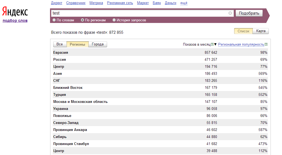
Task: Click the Северо-Запад row name
Action: [66, 123]
